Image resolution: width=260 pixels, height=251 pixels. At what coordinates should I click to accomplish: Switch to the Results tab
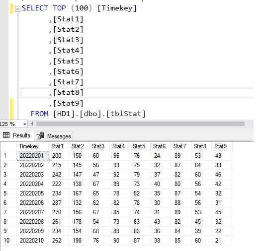pos(17,135)
